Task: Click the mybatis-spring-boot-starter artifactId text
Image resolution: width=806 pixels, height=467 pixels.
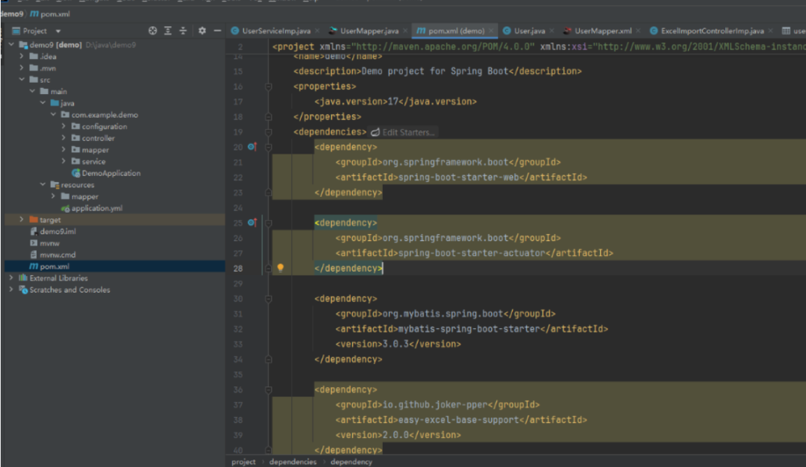Action: 469,329
